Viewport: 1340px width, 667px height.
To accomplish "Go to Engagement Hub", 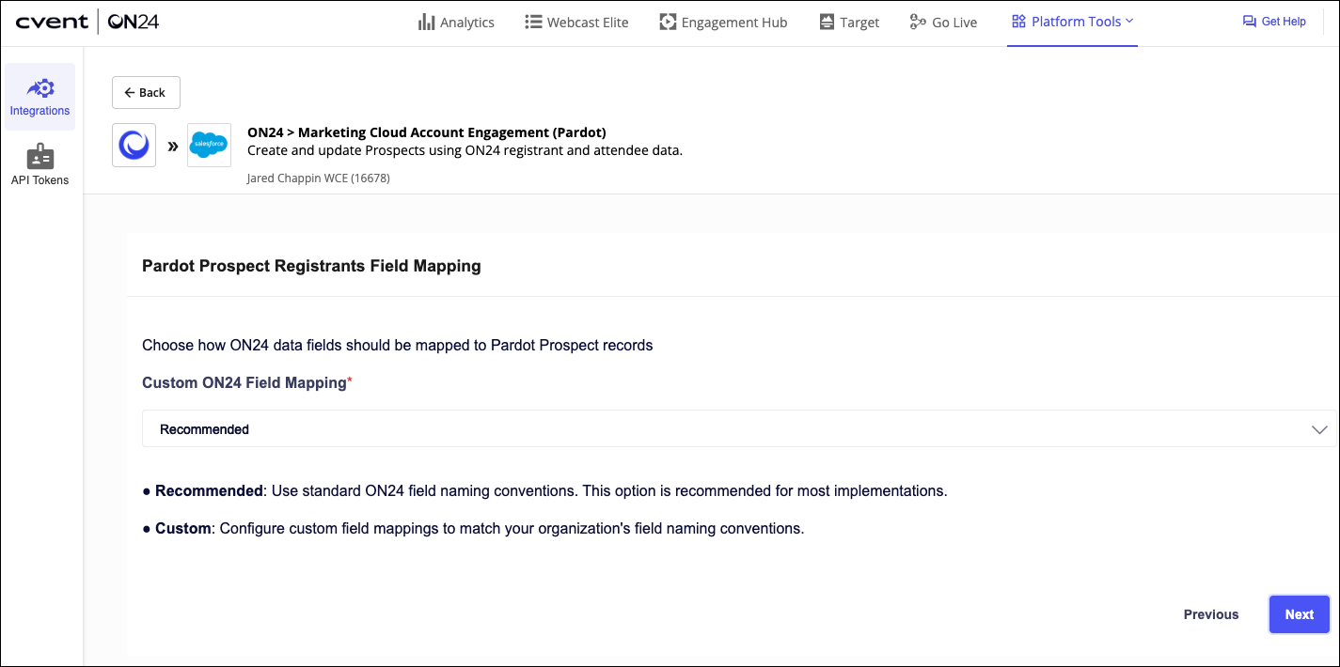I will [x=723, y=22].
